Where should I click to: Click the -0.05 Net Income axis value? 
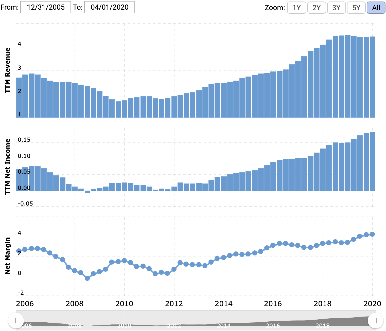[25, 204]
